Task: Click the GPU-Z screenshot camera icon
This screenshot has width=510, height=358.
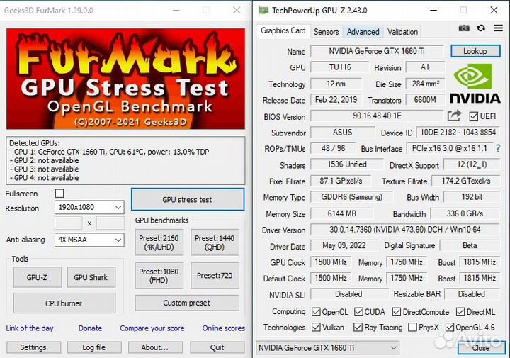Action: (464, 28)
